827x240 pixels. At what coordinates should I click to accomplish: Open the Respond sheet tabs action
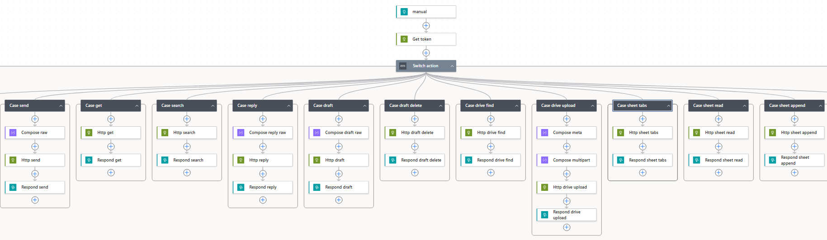pyautogui.click(x=643, y=160)
